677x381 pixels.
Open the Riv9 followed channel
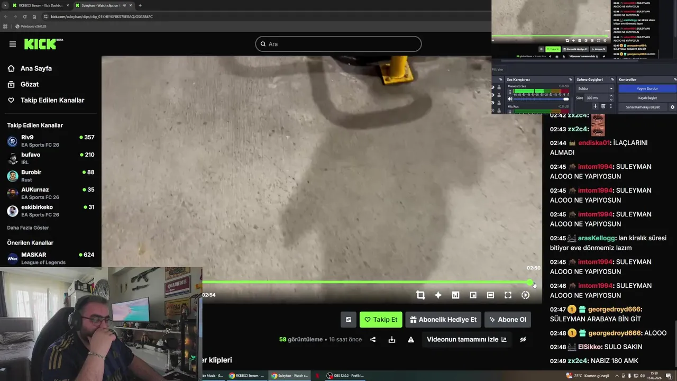(51, 141)
